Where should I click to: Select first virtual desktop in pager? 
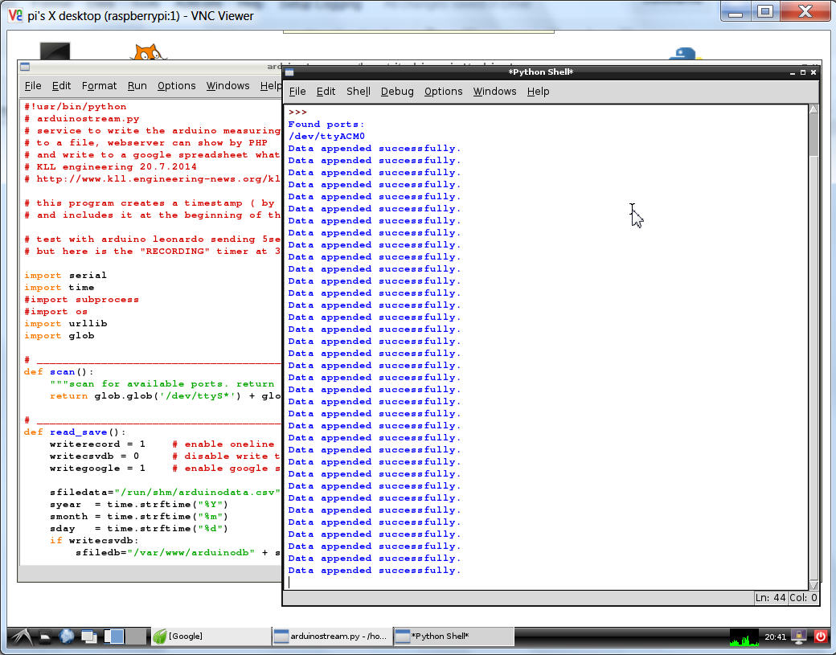115,636
